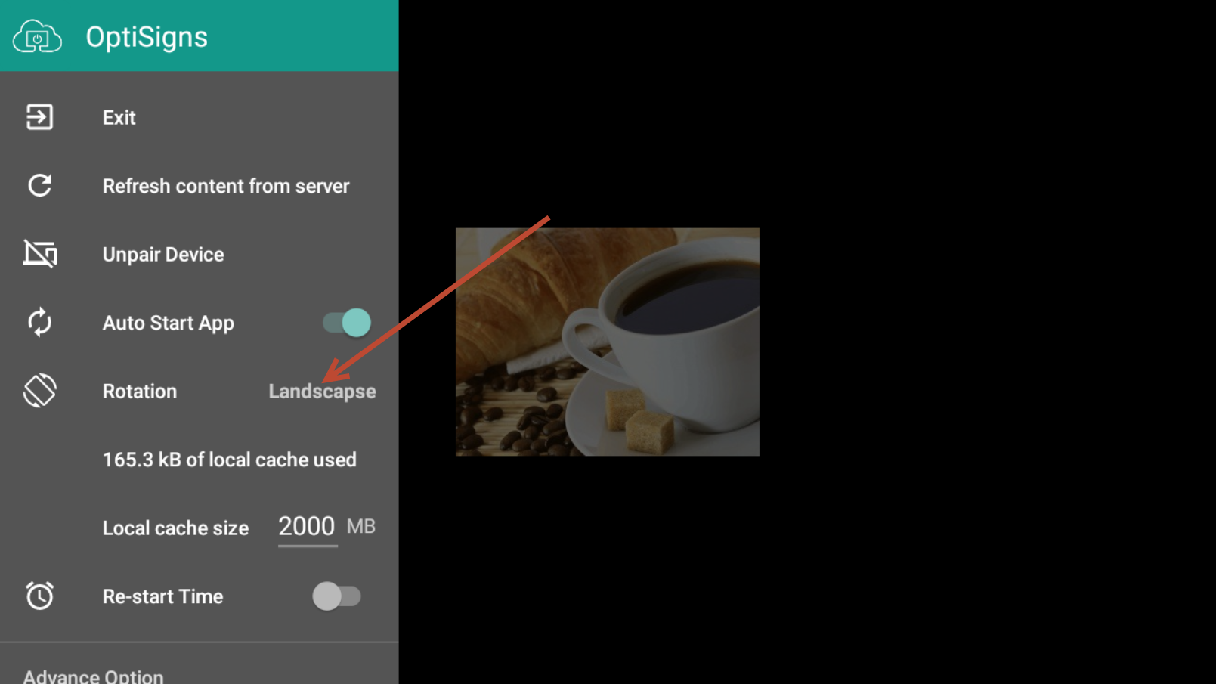Enable the Re-start Time switch
1216x684 pixels.
click(337, 596)
